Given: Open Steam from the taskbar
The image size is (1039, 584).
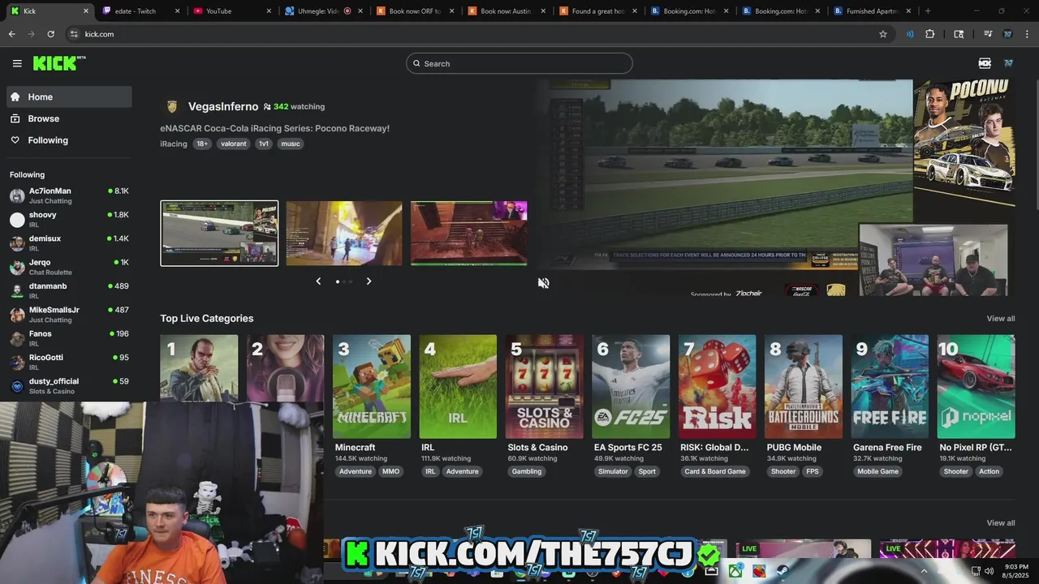Looking at the screenshot, I should point(783,571).
